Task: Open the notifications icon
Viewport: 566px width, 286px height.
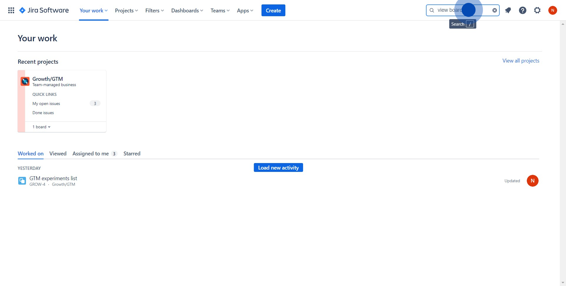Action: click(x=508, y=10)
